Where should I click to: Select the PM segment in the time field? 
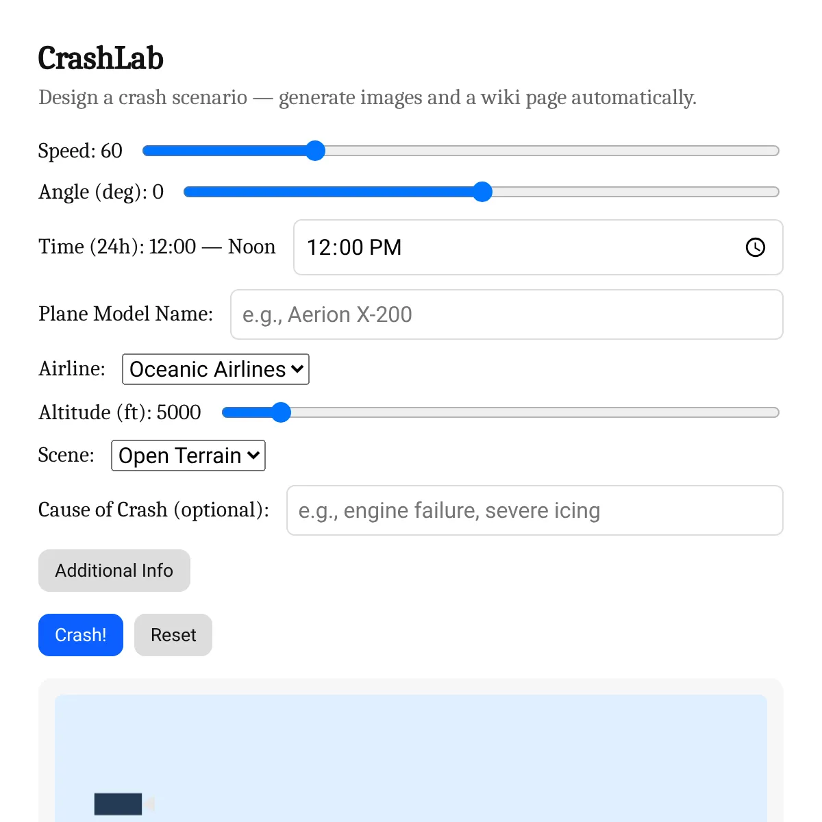coord(385,247)
